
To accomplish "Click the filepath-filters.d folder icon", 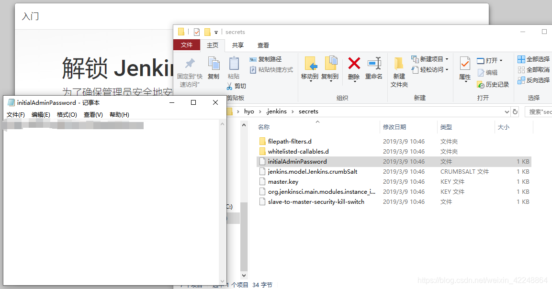I will coord(262,142).
